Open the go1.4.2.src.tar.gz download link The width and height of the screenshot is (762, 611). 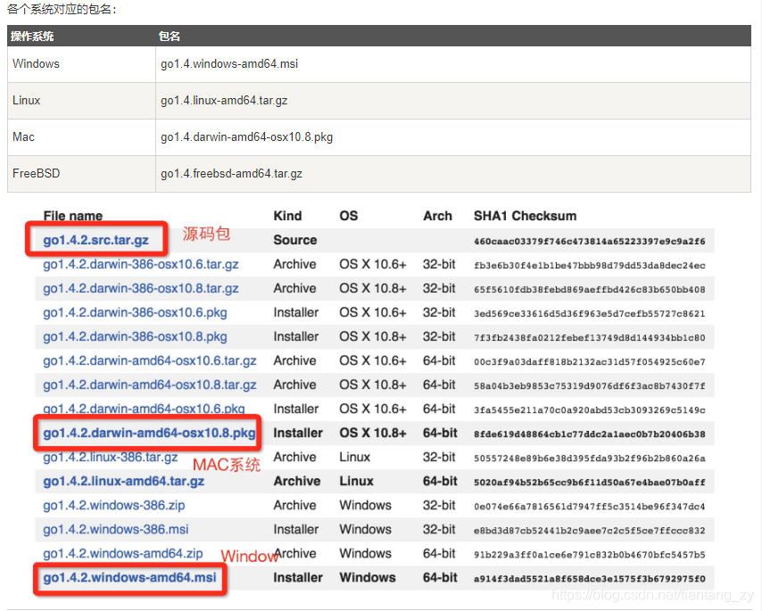coord(95,240)
